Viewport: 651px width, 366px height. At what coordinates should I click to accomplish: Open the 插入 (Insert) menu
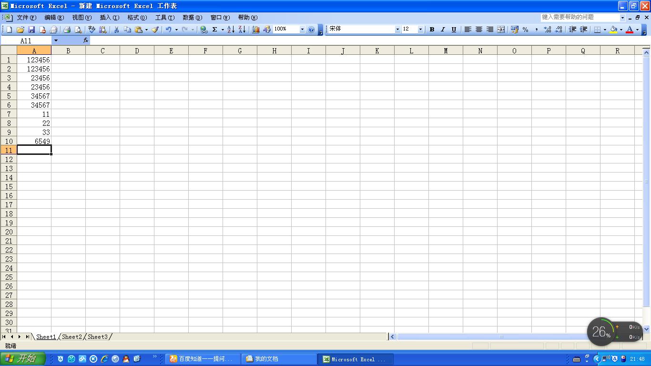[x=109, y=18]
